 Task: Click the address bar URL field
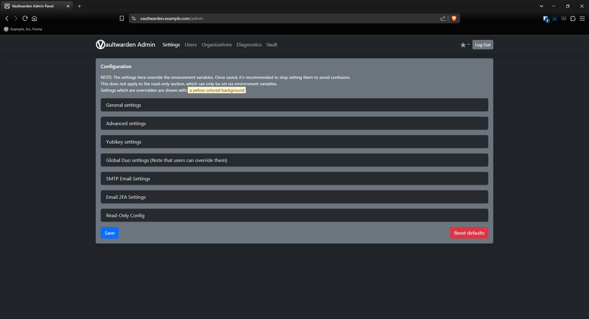tap(276, 18)
